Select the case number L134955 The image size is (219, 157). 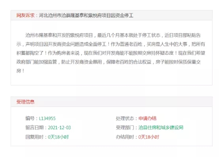pyautogui.click(x=47, y=118)
